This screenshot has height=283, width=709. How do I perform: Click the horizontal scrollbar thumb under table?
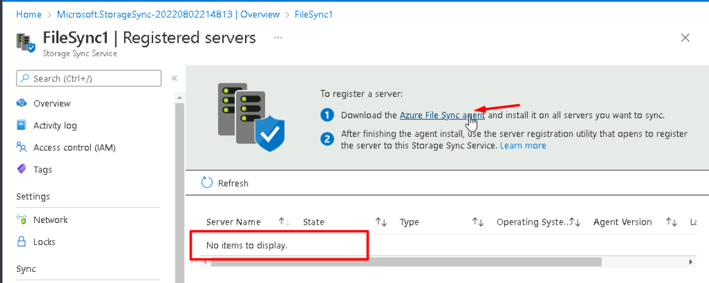[x=406, y=262]
